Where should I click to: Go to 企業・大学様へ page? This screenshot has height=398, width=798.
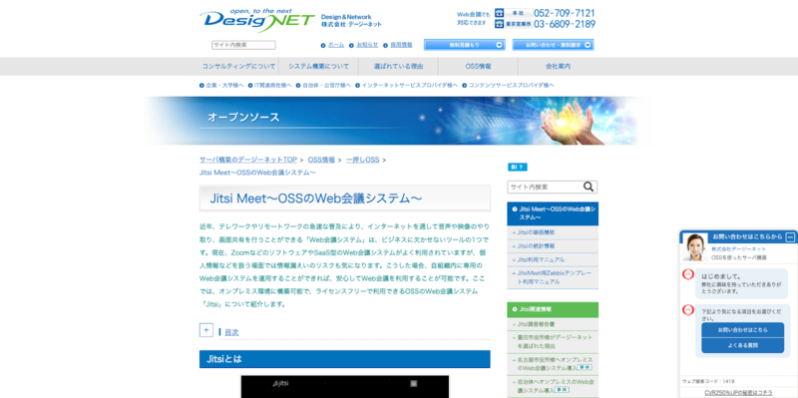[224, 86]
